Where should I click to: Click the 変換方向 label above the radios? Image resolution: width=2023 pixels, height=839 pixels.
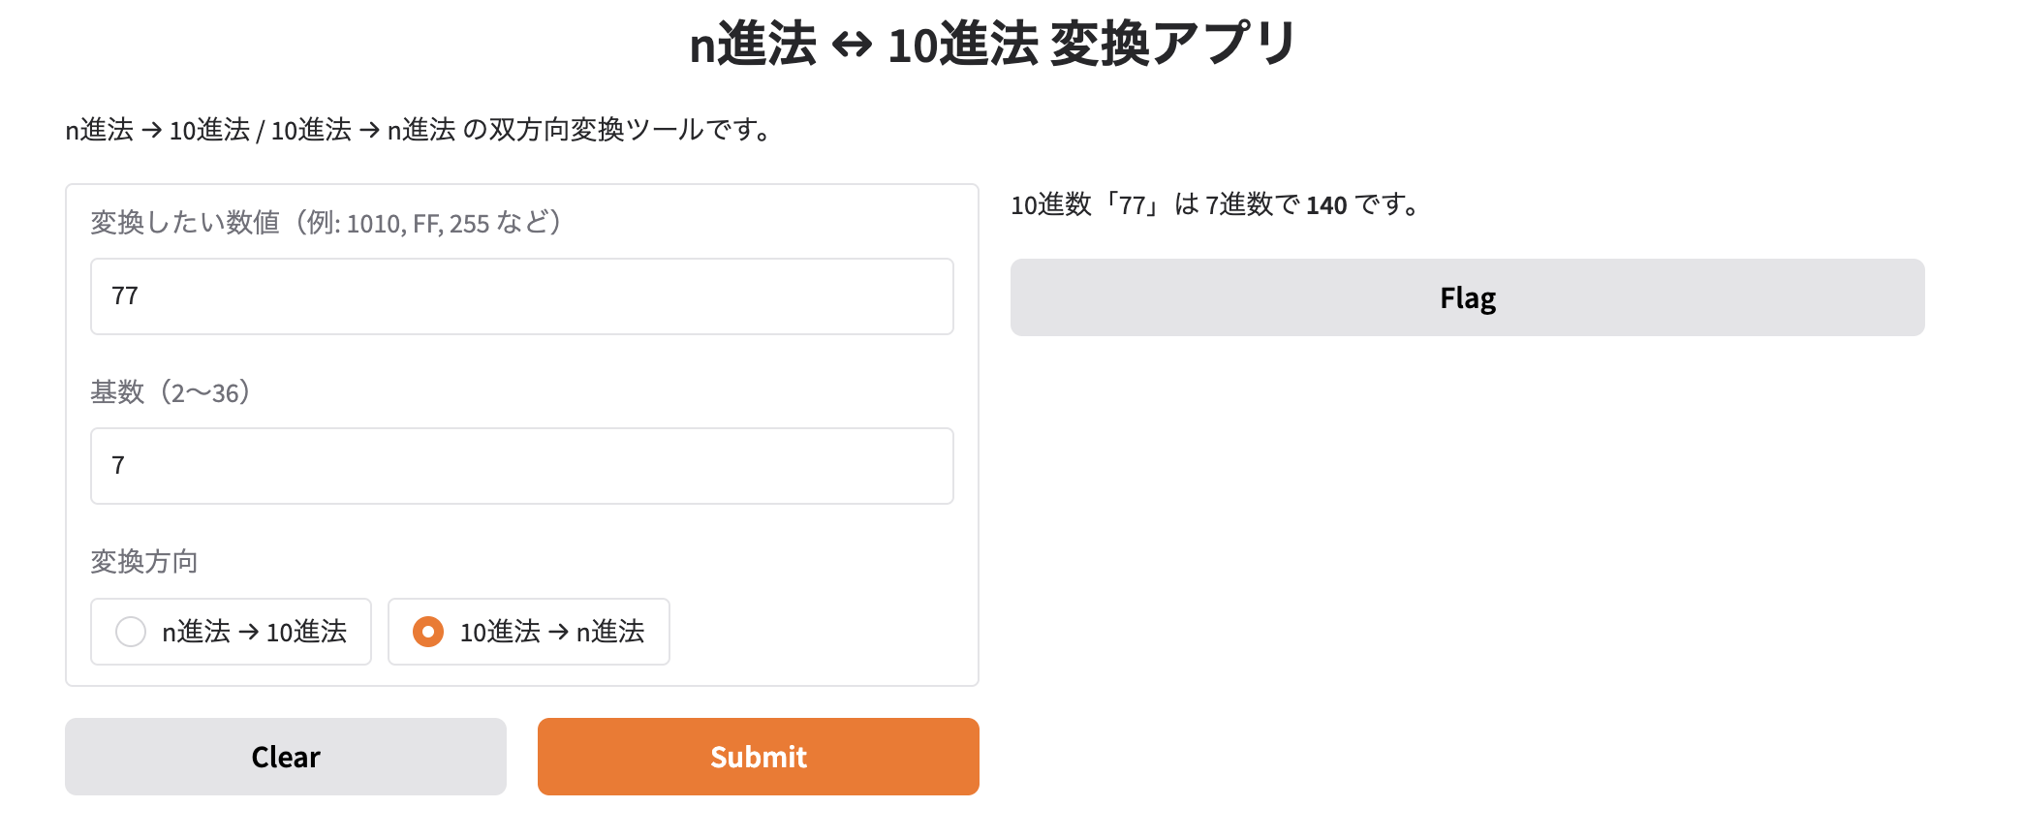coord(143,562)
